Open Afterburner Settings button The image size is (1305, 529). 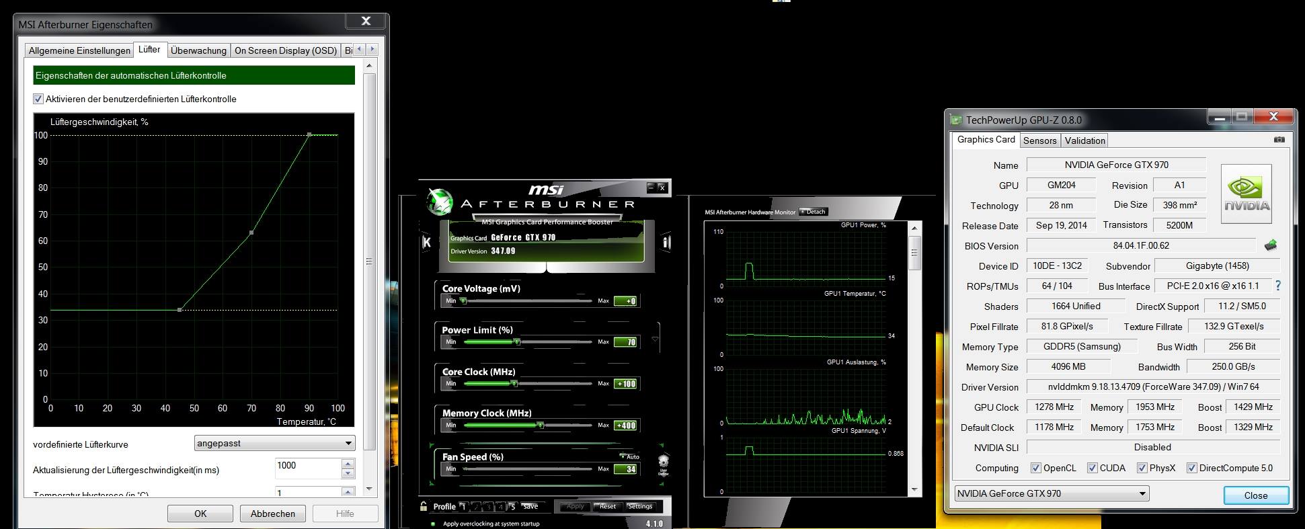click(640, 506)
